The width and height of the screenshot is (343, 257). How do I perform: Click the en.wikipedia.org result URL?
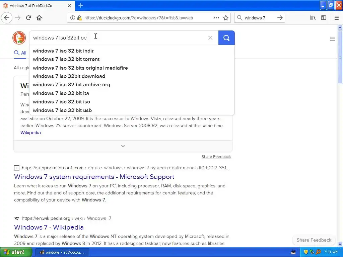(x=67, y=218)
